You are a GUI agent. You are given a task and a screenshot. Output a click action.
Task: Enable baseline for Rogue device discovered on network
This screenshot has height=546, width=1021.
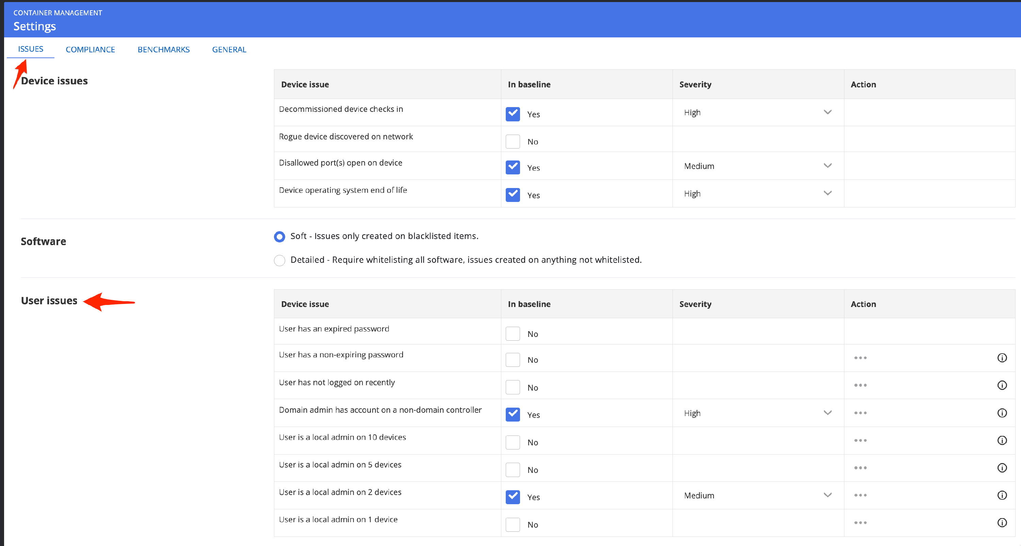513,141
